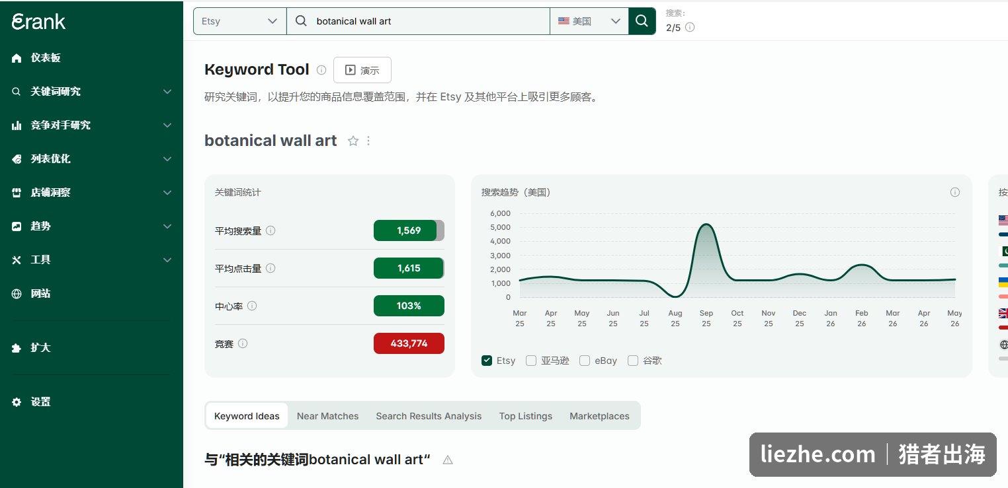Click the trend image icon beside 趋势

click(17, 227)
